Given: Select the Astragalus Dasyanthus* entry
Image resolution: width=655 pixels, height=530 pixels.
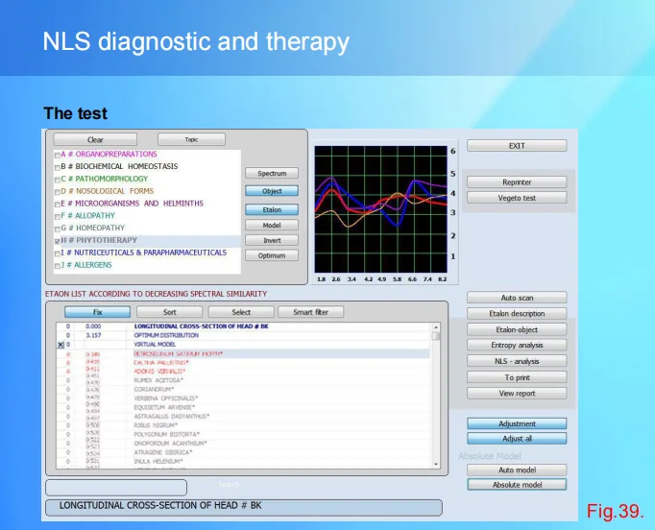Looking at the screenshot, I should pos(243,417).
